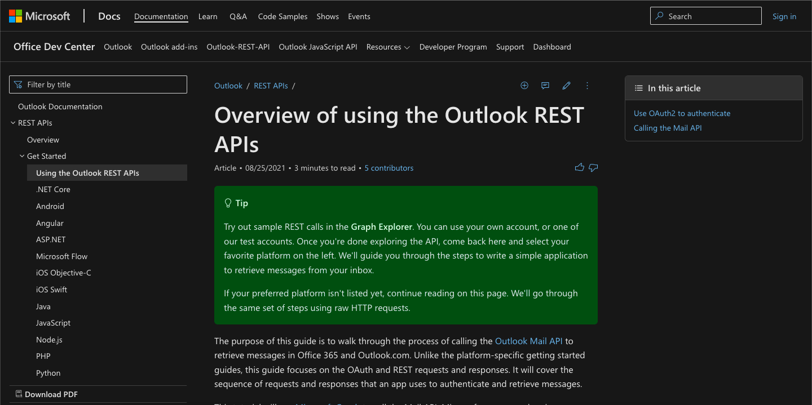
Task: Select Outlook Documentation in sidebar
Action: tap(60, 106)
